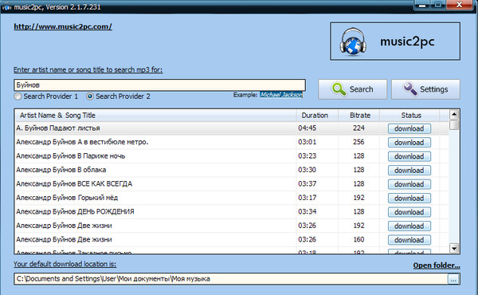
Task: Click the Status column header
Action: coord(409,116)
